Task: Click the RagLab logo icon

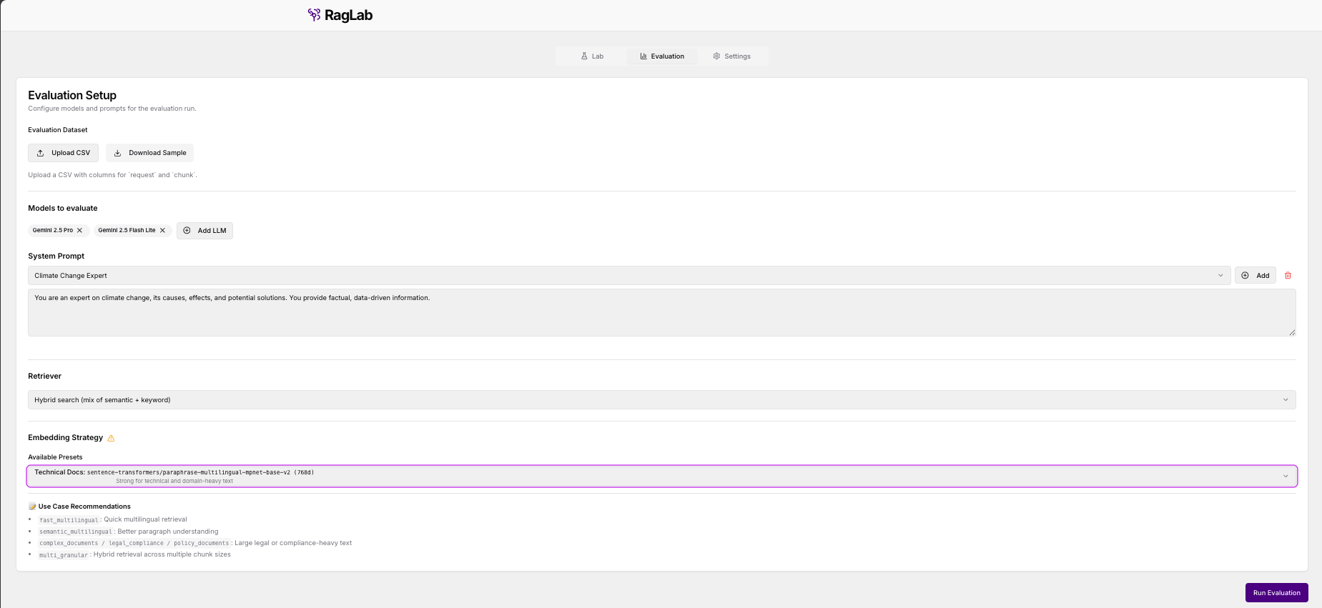Action: [314, 15]
